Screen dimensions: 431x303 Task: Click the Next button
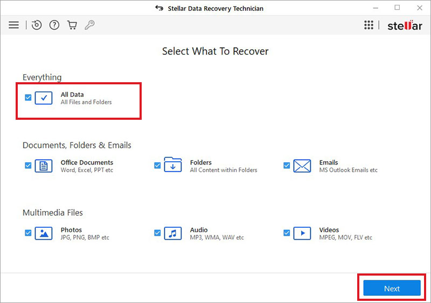(x=392, y=288)
